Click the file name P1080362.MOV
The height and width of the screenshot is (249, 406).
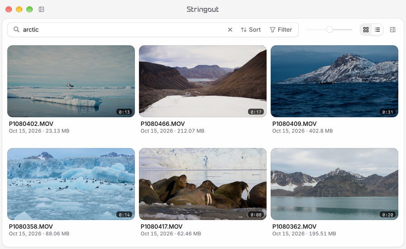click(294, 226)
